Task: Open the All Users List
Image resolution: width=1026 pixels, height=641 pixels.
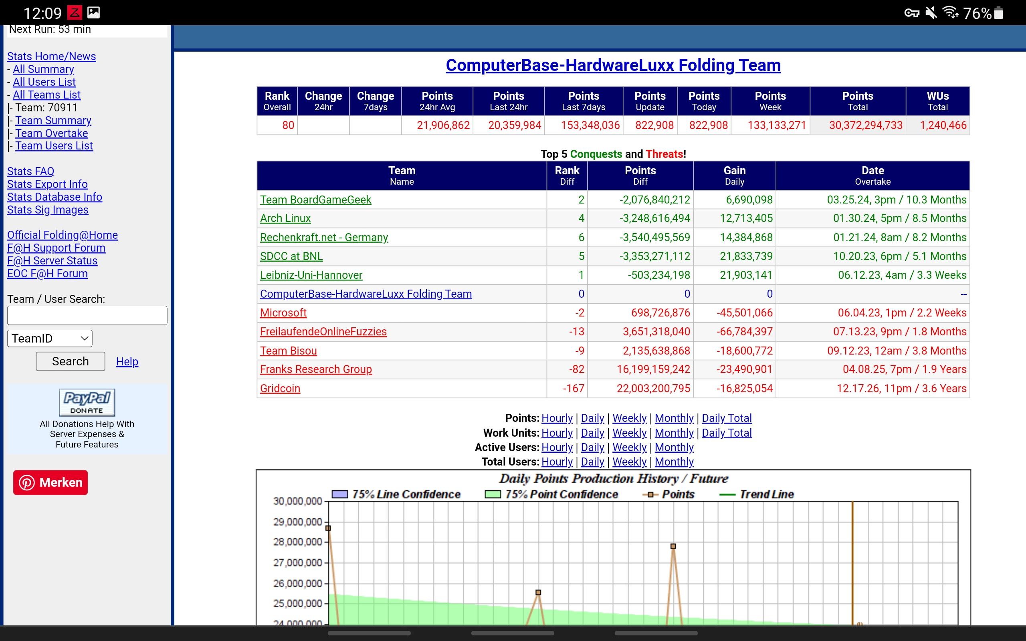Action: 44,82
